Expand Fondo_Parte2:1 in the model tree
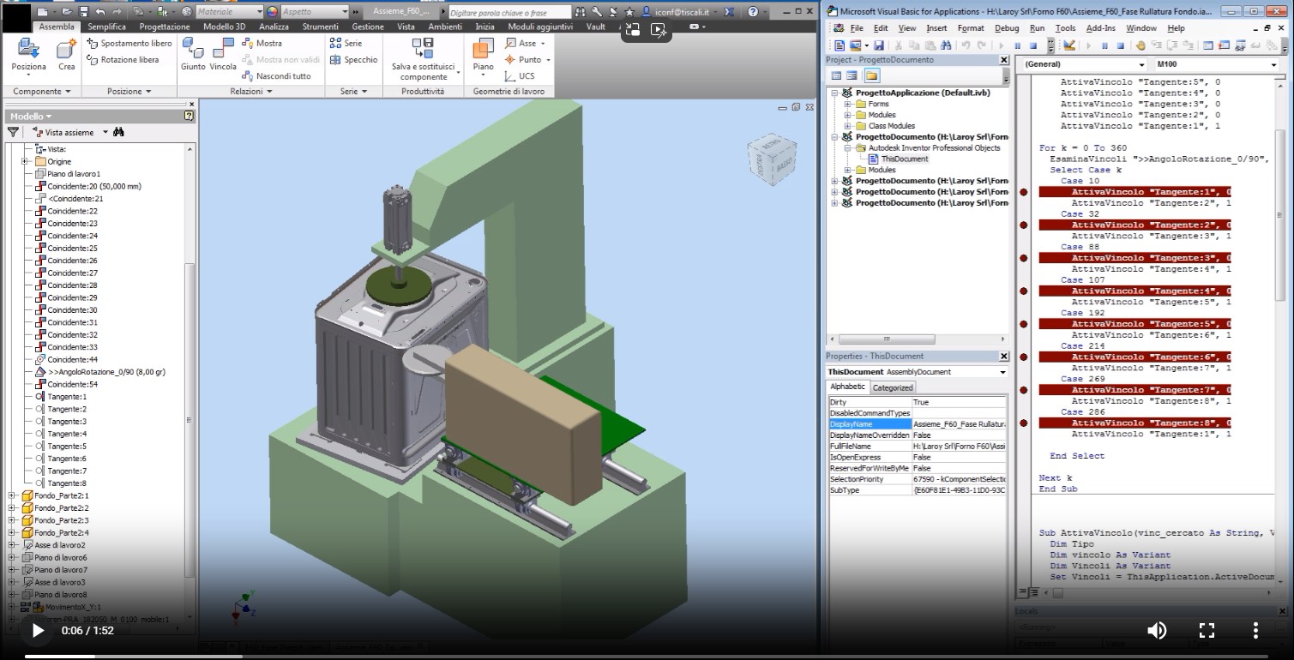 [11, 495]
